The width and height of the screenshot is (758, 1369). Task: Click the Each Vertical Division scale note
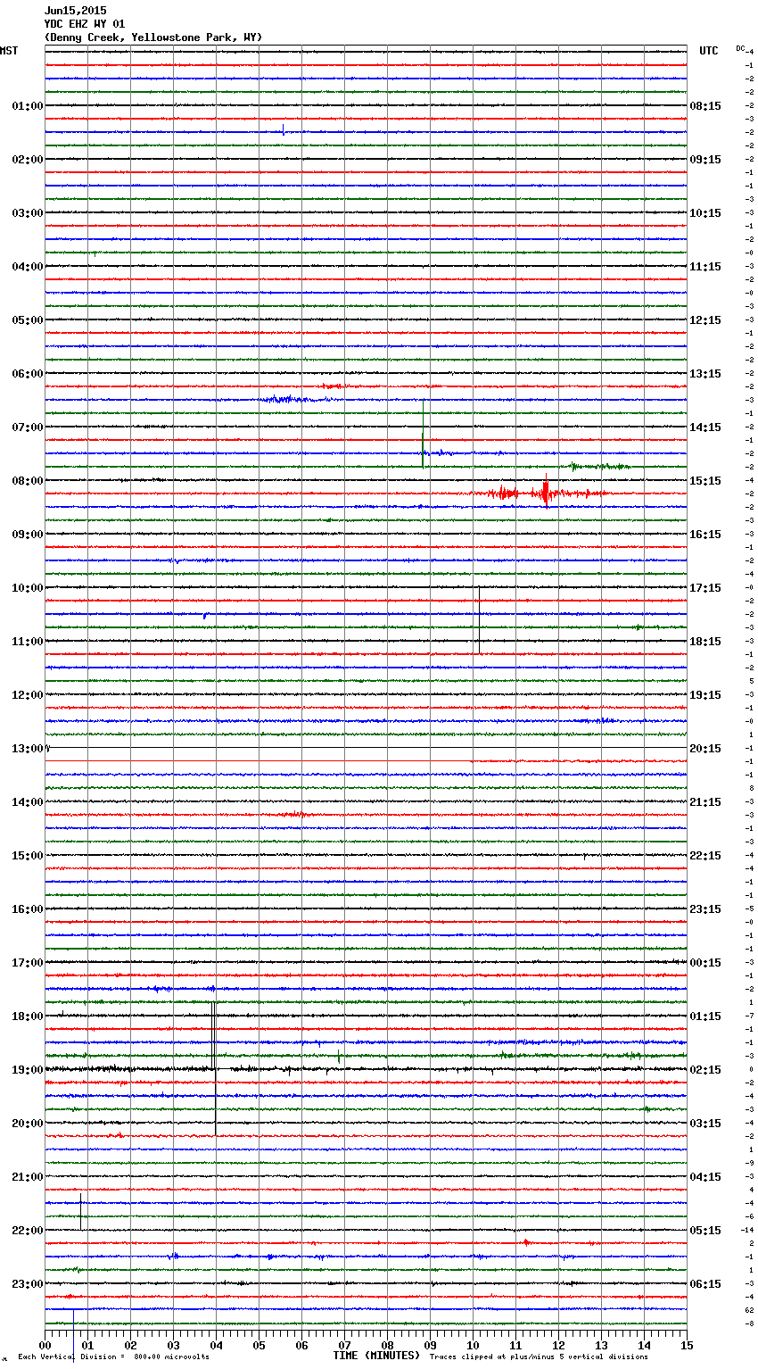coord(113,1357)
